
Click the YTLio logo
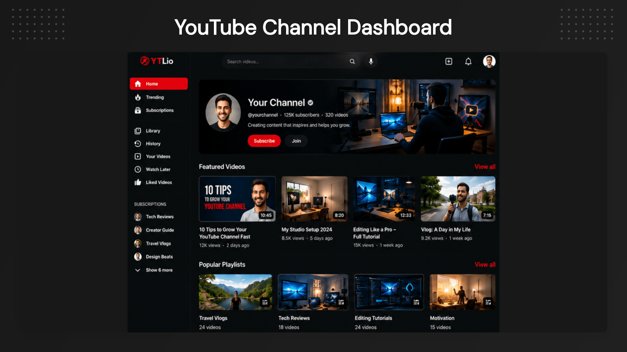point(157,61)
